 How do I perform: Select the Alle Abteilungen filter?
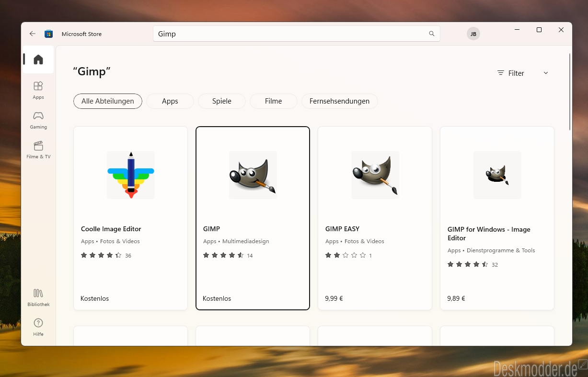[x=108, y=101]
